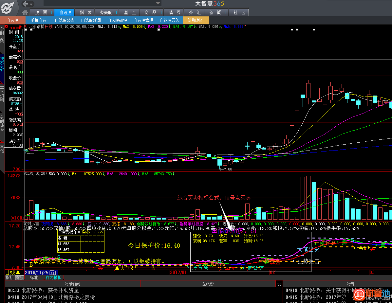Open the 社区 menu tab
Screen dimensions: 392x303
tap(239, 12)
